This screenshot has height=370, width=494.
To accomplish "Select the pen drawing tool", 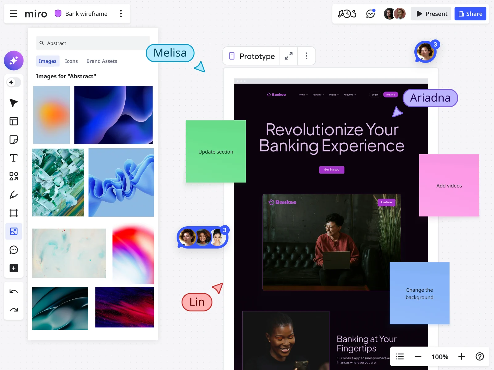I will pos(14,194).
